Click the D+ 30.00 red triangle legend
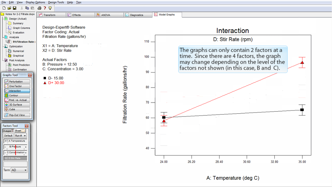This screenshot has width=332, height=187. pyautogui.click(x=45, y=83)
